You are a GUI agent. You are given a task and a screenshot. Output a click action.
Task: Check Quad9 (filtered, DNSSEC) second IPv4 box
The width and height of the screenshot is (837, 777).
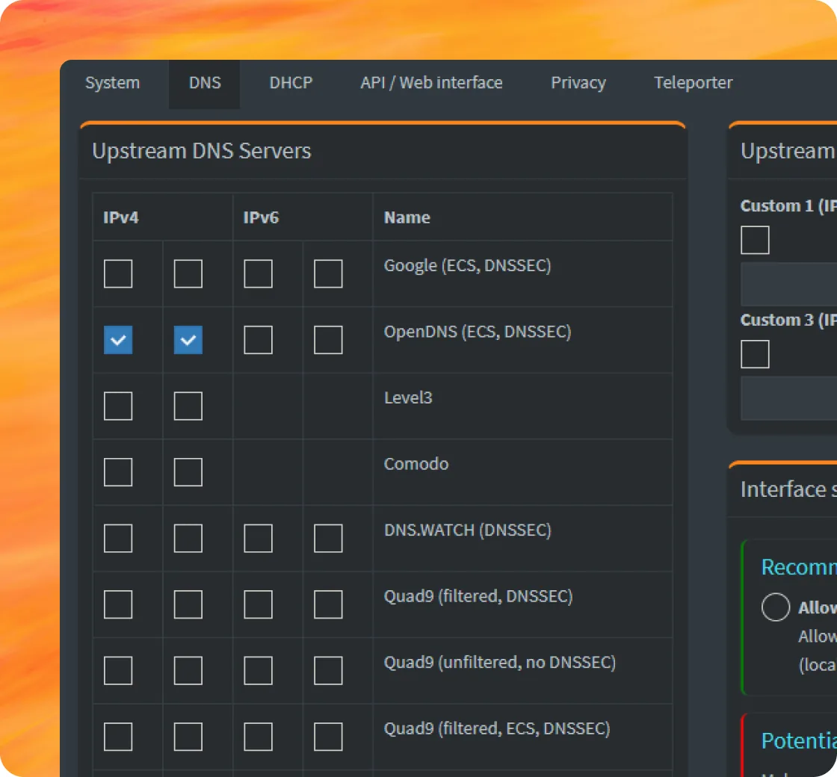pos(188,604)
